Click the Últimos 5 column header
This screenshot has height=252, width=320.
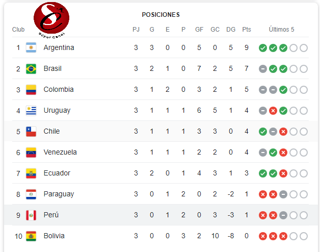pyautogui.click(x=282, y=30)
